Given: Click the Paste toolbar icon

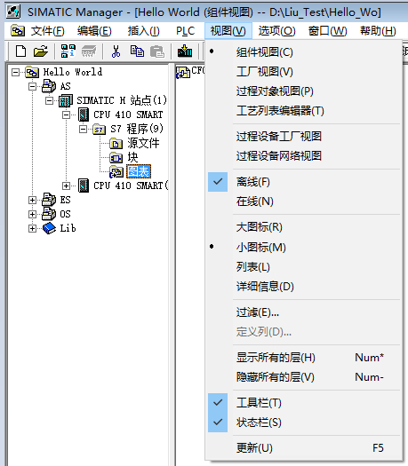Looking at the screenshot, I should tap(157, 51).
